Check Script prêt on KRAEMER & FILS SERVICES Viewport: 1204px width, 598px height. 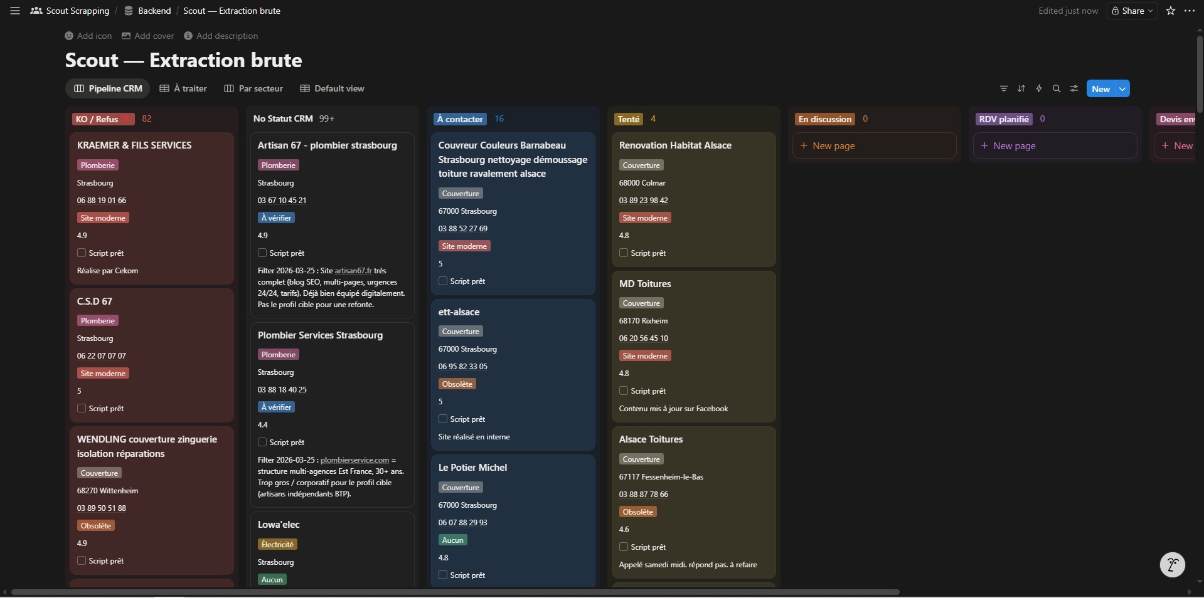pyautogui.click(x=82, y=253)
